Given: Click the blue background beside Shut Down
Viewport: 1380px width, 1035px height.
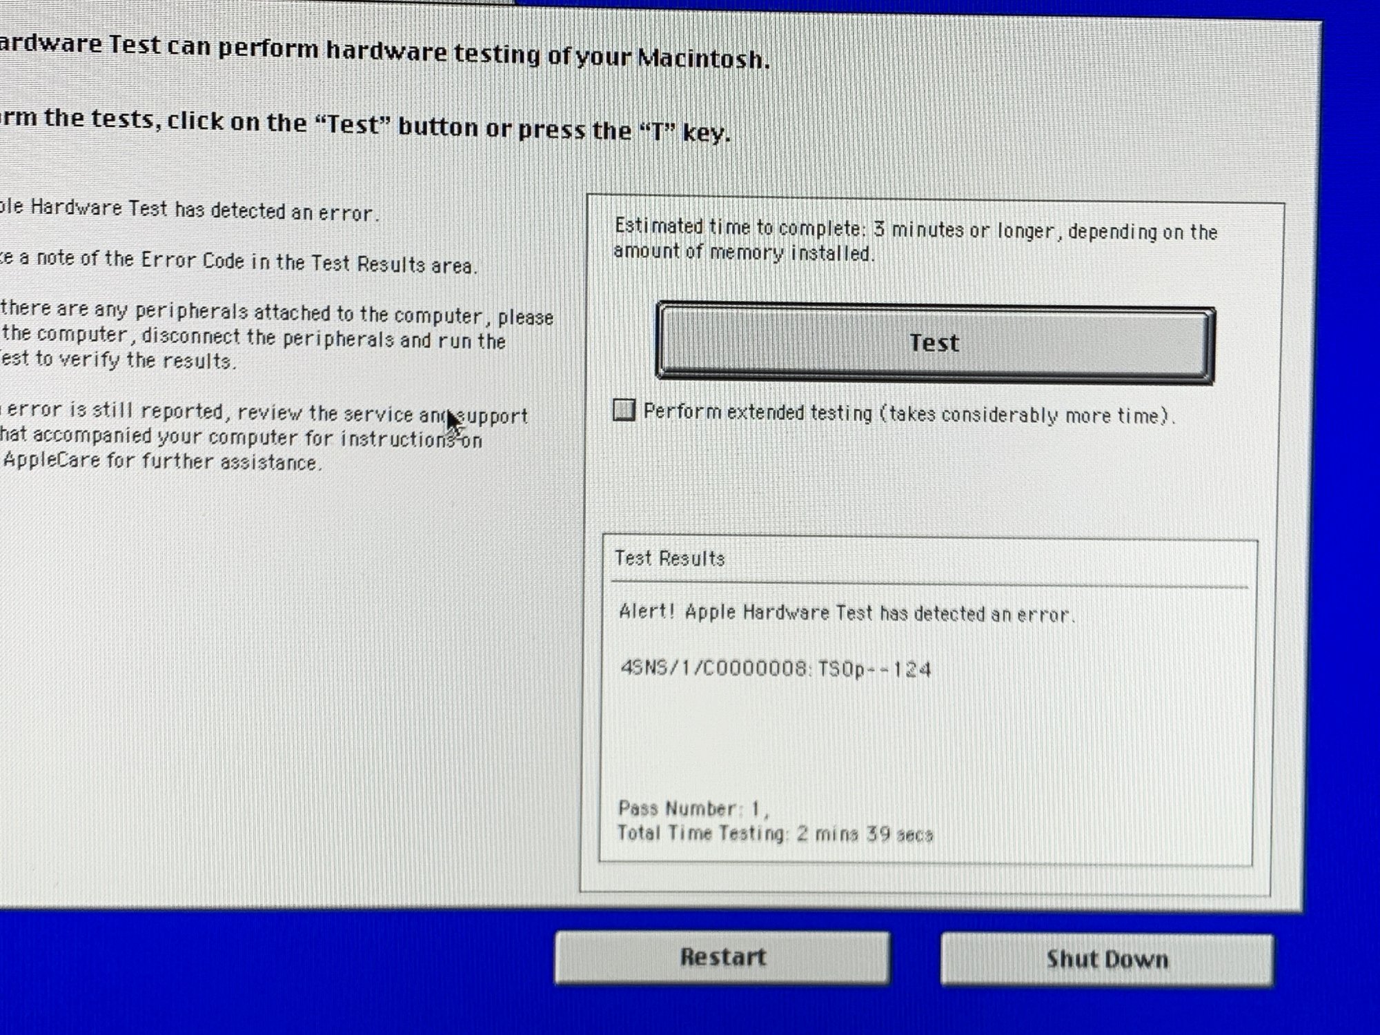Looking at the screenshot, I should (x=1328, y=959).
